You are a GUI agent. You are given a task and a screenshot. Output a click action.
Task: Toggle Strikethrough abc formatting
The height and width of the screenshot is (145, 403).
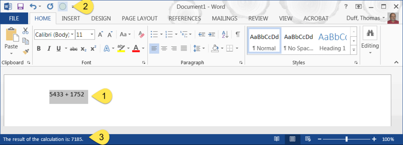pos(74,49)
